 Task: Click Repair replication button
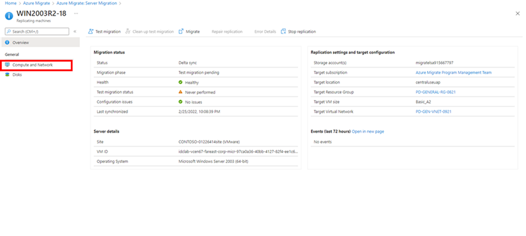[x=227, y=32]
